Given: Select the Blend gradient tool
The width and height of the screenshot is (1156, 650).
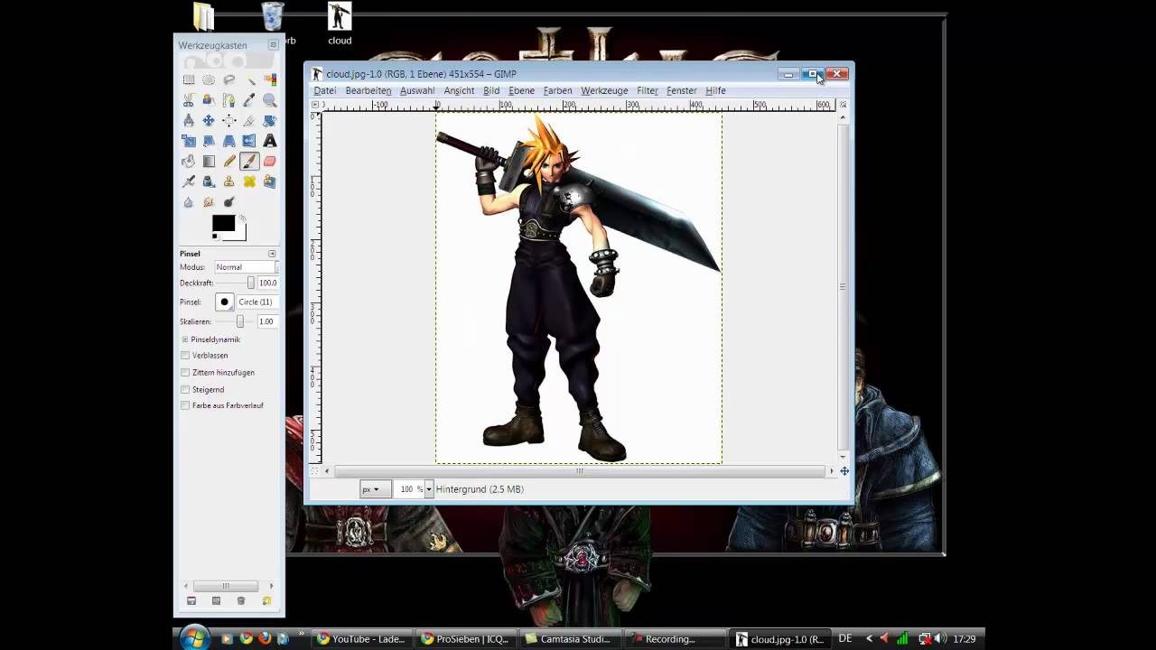Looking at the screenshot, I should click(x=209, y=161).
